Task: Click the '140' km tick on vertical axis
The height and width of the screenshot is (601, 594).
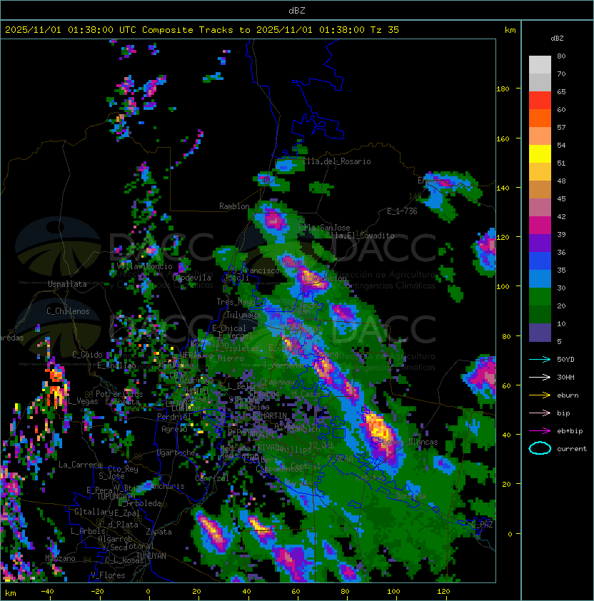Action: click(503, 188)
